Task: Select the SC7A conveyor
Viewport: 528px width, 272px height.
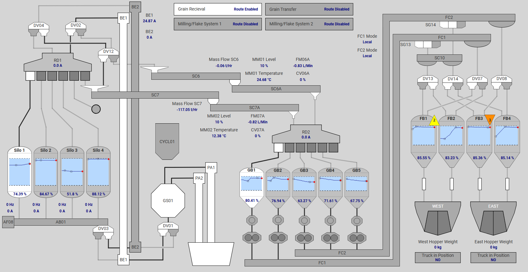Action: tap(254, 108)
